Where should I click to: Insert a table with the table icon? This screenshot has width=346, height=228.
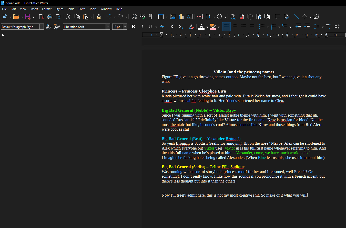point(161,17)
